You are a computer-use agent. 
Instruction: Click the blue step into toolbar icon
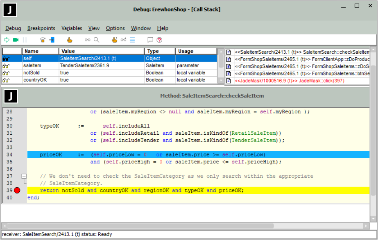[x=52, y=40]
